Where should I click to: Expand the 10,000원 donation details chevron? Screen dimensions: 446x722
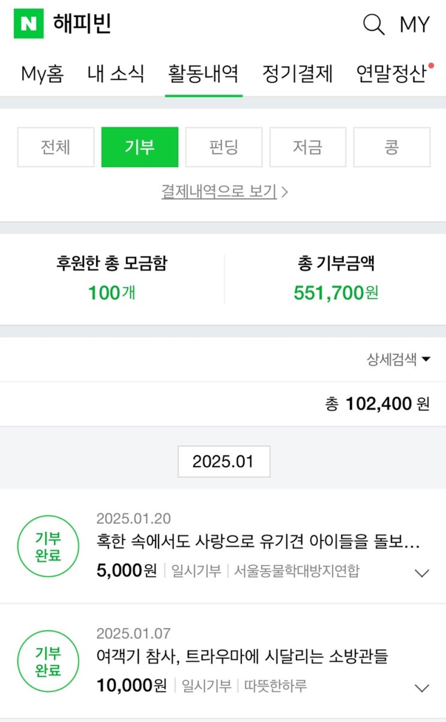tap(422, 688)
